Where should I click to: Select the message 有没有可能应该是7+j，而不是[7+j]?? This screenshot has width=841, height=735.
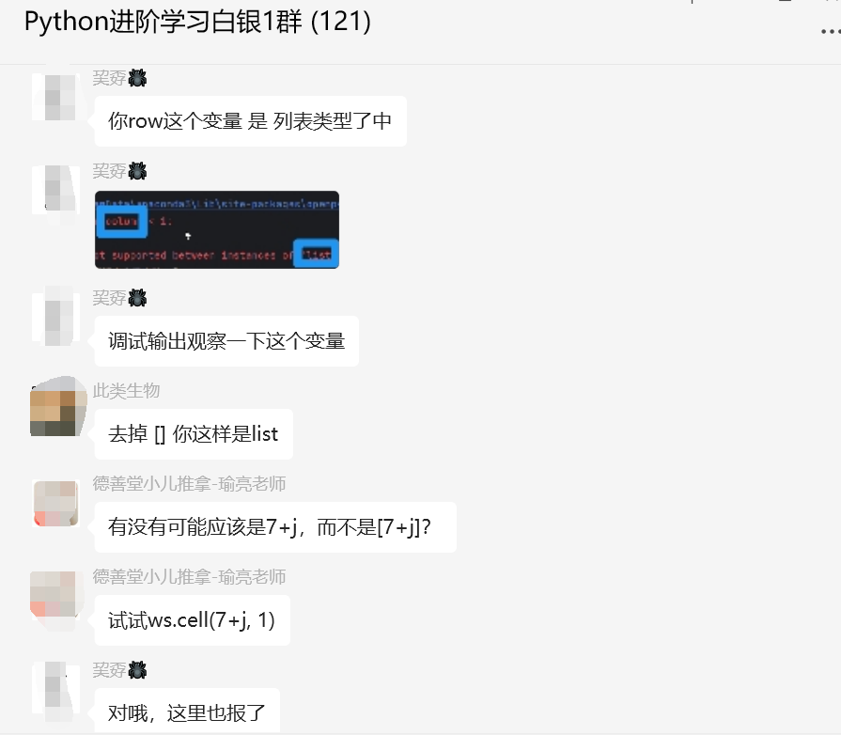click(x=275, y=527)
